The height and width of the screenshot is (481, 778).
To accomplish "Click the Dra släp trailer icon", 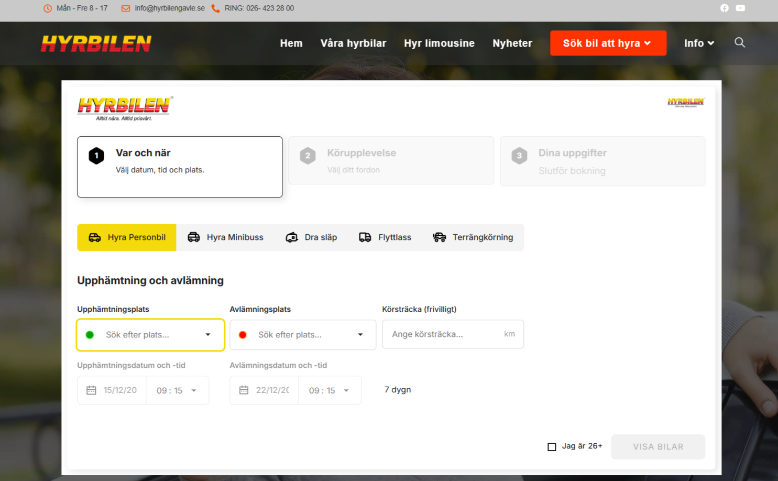I will 292,237.
